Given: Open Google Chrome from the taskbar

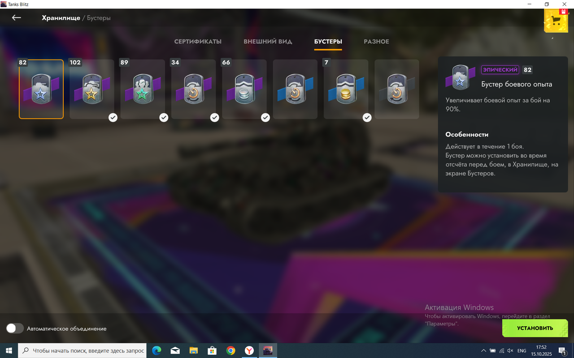Looking at the screenshot, I should tap(230, 351).
